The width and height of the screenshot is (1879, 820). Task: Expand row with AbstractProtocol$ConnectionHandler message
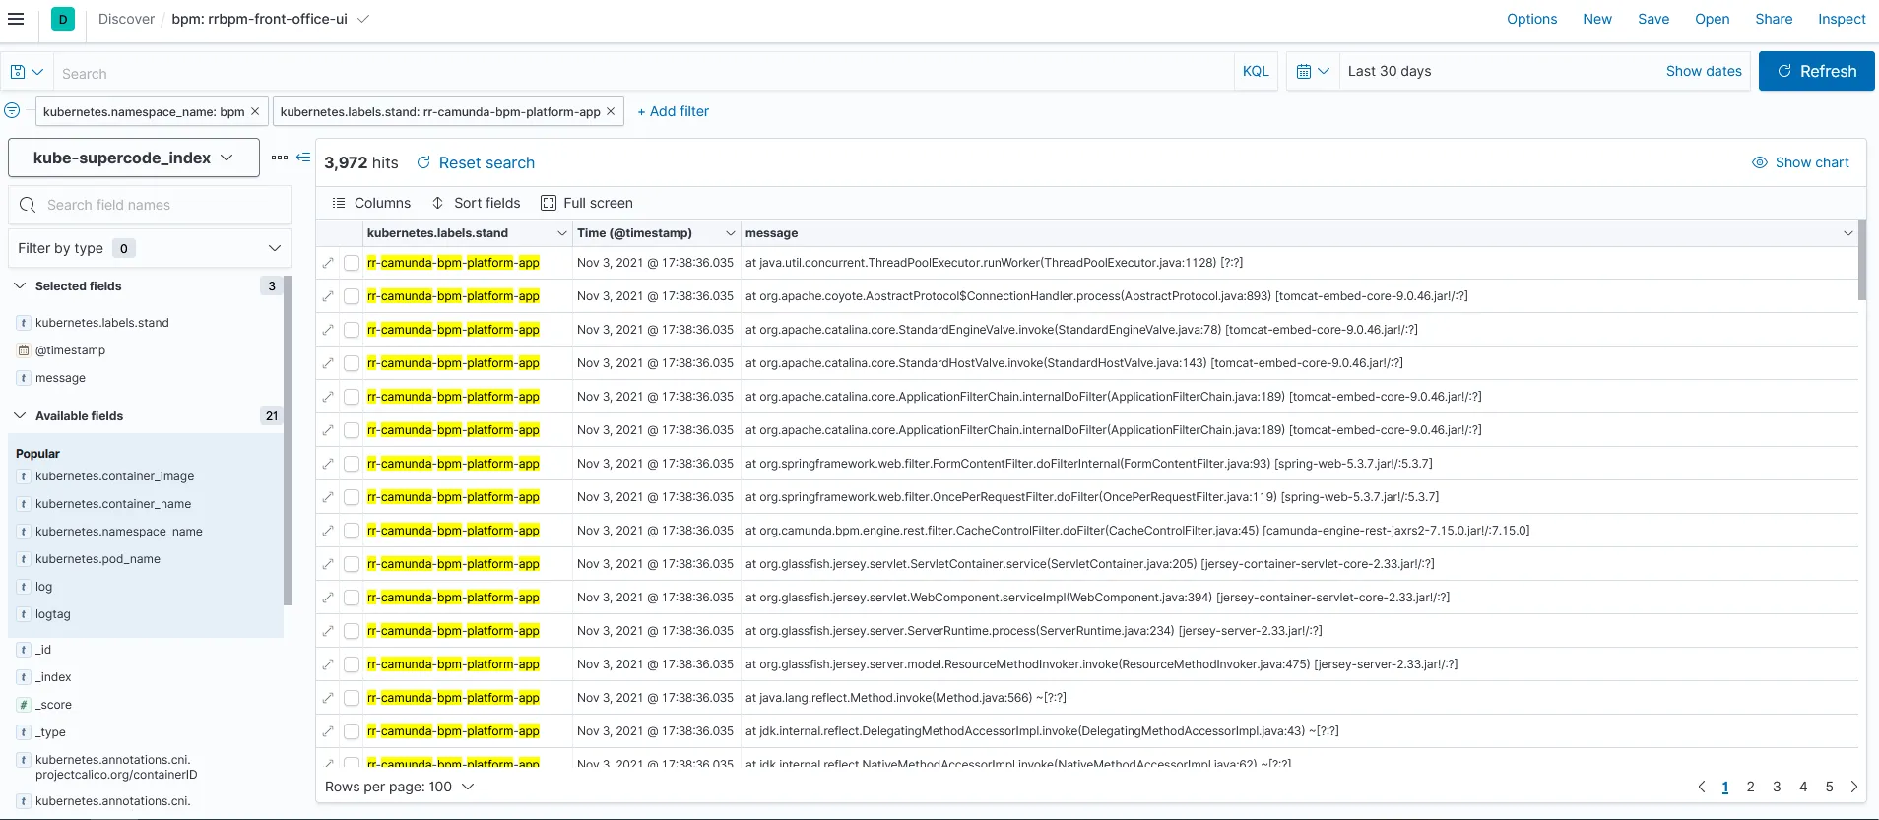[328, 296]
